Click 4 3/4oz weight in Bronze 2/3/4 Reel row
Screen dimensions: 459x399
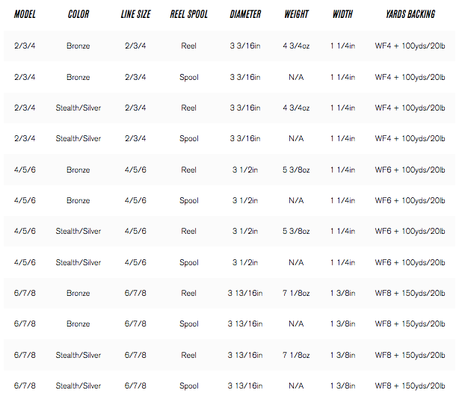(x=296, y=46)
